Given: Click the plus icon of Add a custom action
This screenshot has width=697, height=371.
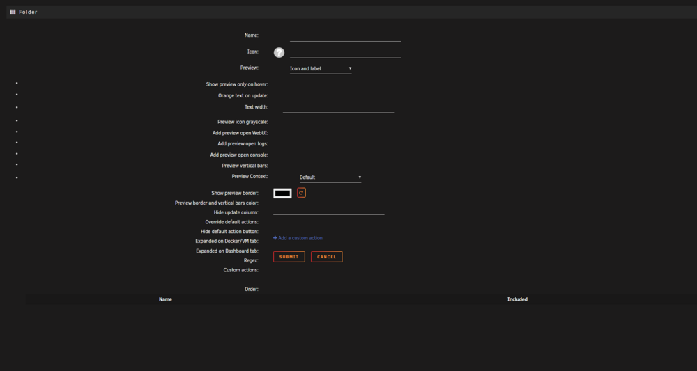Looking at the screenshot, I should tap(275, 238).
